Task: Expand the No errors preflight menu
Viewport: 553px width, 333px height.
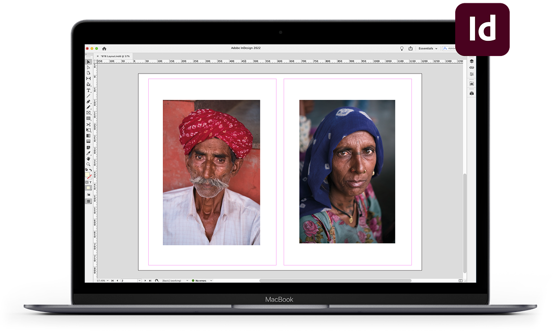Action: (211, 280)
